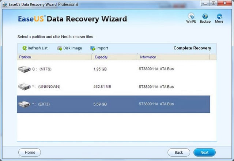This screenshot has width=234, height=161.
Task: Click the EaseUS app icon in title bar
Action: [x=5, y=4]
